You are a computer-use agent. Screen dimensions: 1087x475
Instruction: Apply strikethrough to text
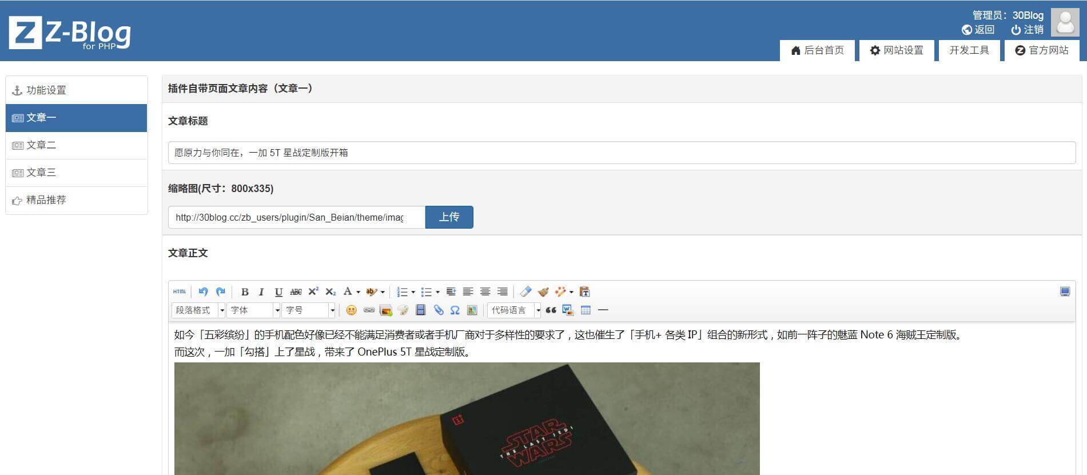296,292
